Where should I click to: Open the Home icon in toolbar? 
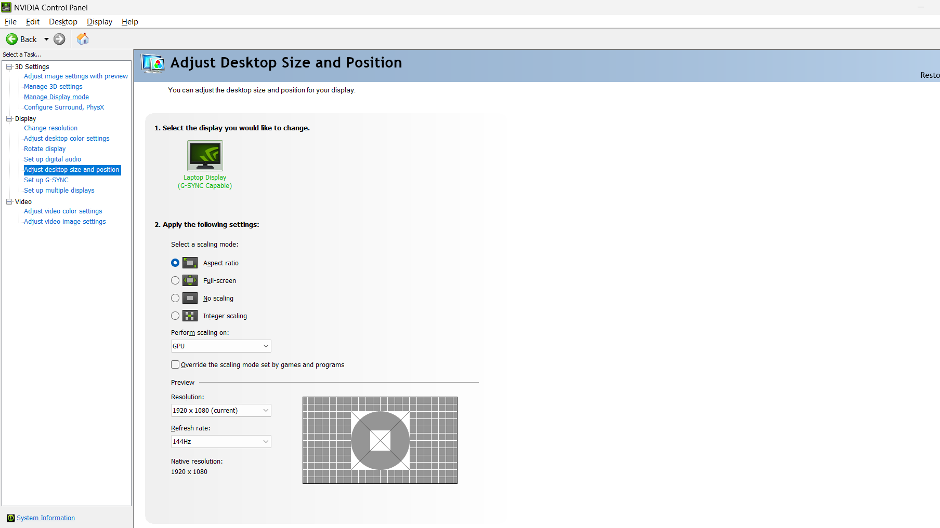pyautogui.click(x=83, y=39)
